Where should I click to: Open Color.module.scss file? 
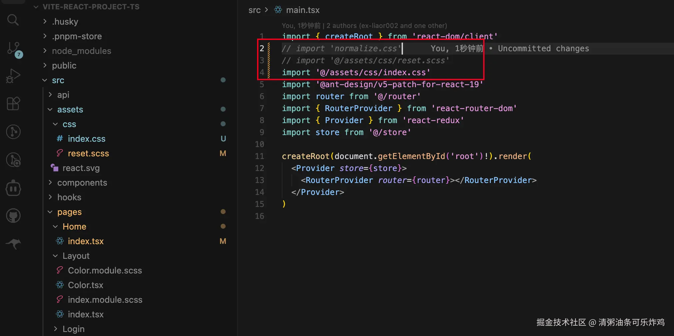click(105, 270)
